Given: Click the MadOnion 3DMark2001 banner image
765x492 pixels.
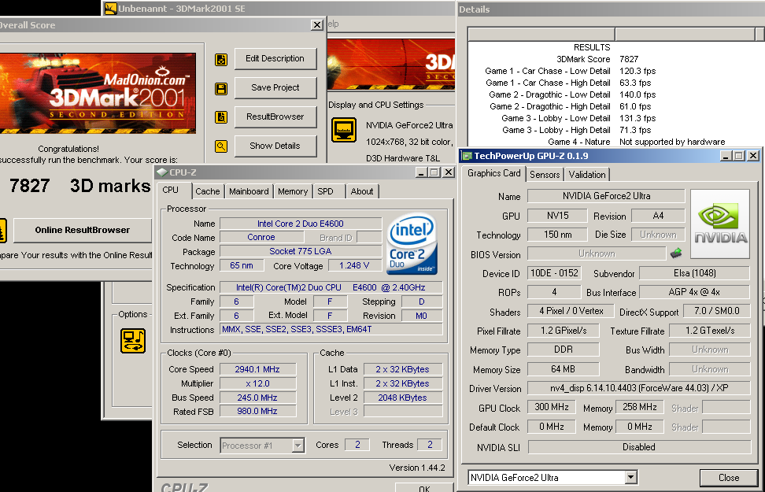Looking at the screenshot, I should pyautogui.click(x=98, y=93).
